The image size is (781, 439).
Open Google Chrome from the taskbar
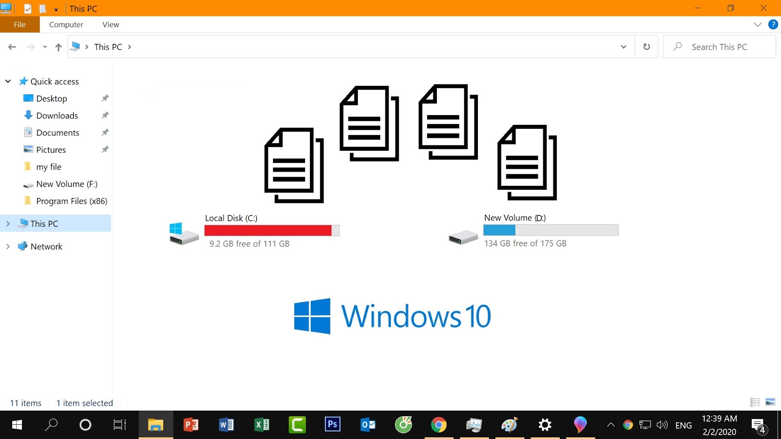pyautogui.click(x=439, y=425)
